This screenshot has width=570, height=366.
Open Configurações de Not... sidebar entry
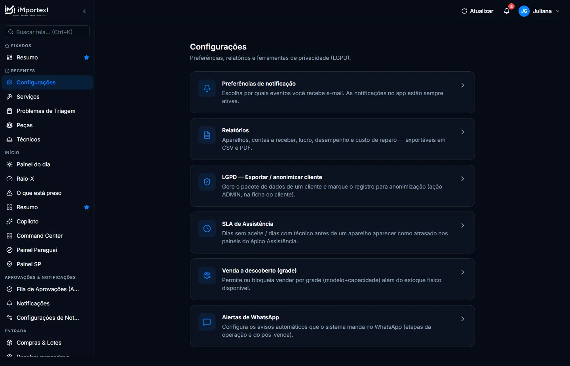pyautogui.click(x=47, y=318)
